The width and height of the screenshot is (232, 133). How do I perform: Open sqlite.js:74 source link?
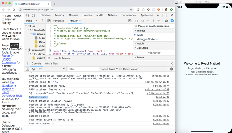[161, 86]
